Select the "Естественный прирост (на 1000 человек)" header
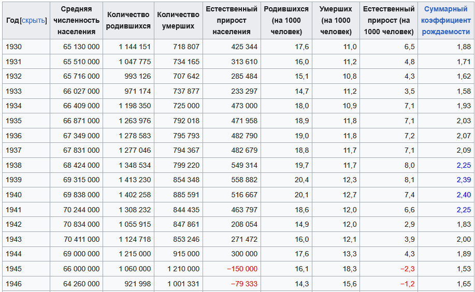Image resolution: width=475 pixels, height=292 pixels. [388, 20]
